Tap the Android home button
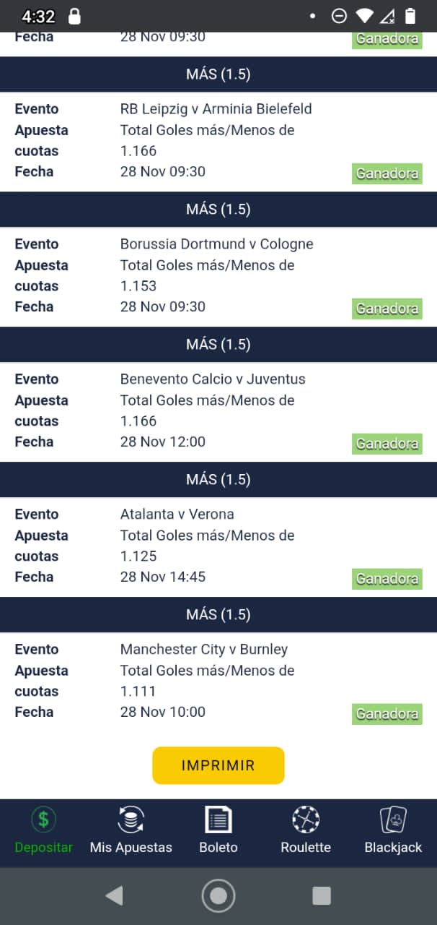The width and height of the screenshot is (437, 925). click(218, 895)
